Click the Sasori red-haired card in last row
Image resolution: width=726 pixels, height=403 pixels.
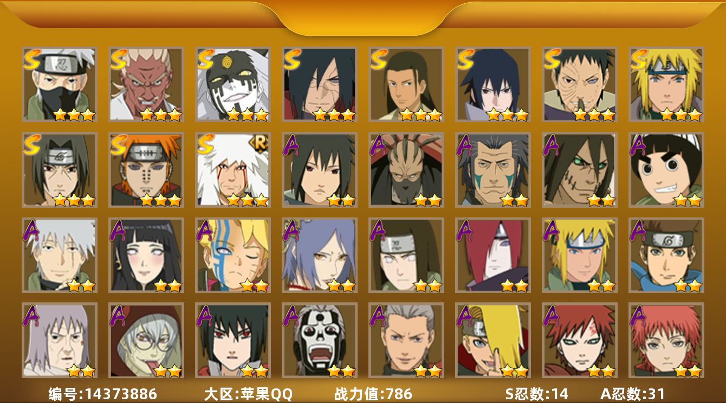666,340
